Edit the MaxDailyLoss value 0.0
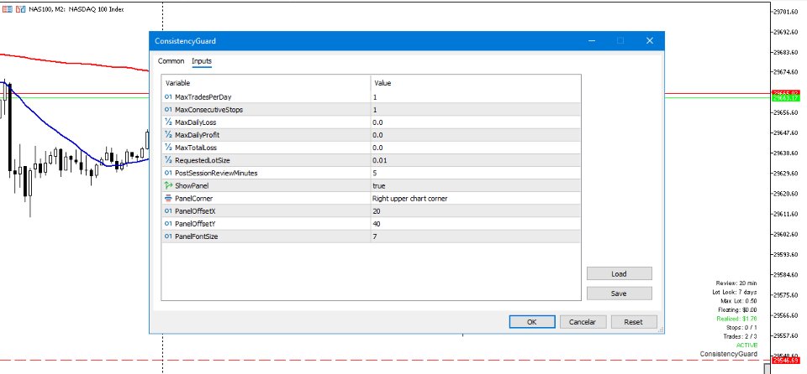Image resolution: width=807 pixels, height=374 pixels. (476, 122)
